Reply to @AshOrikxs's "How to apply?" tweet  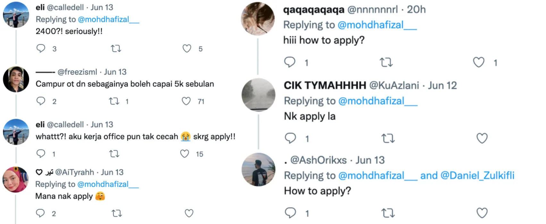click(290, 213)
